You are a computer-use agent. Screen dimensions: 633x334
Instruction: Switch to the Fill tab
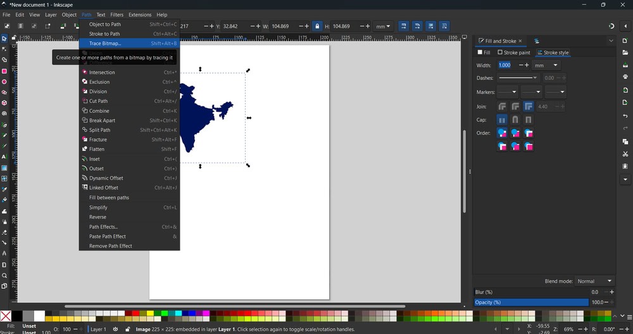[484, 53]
